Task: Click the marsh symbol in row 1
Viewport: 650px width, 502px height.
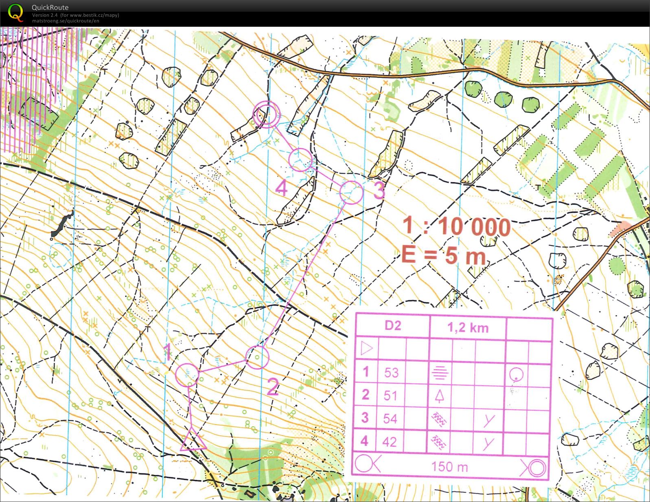Action: coord(440,372)
